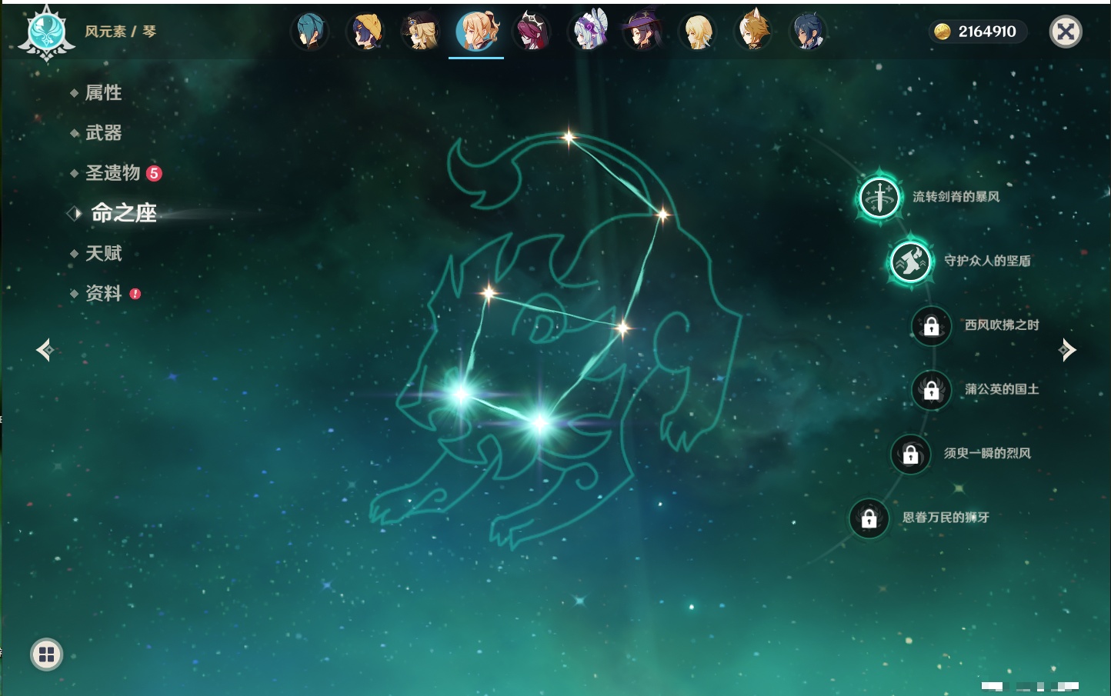Select the silver-haired maid headdress portrait
This screenshot has width=1111, height=696.
point(587,32)
